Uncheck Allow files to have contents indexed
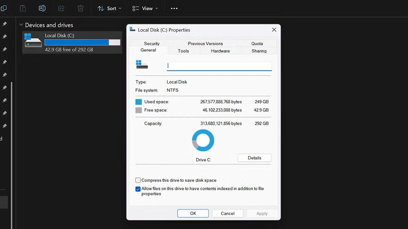Image resolution: width=408 pixels, height=229 pixels. (138, 189)
